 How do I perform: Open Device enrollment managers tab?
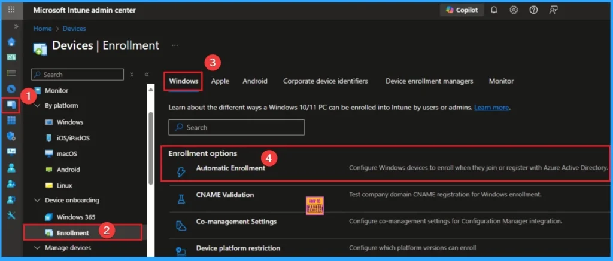pyautogui.click(x=429, y=81)
